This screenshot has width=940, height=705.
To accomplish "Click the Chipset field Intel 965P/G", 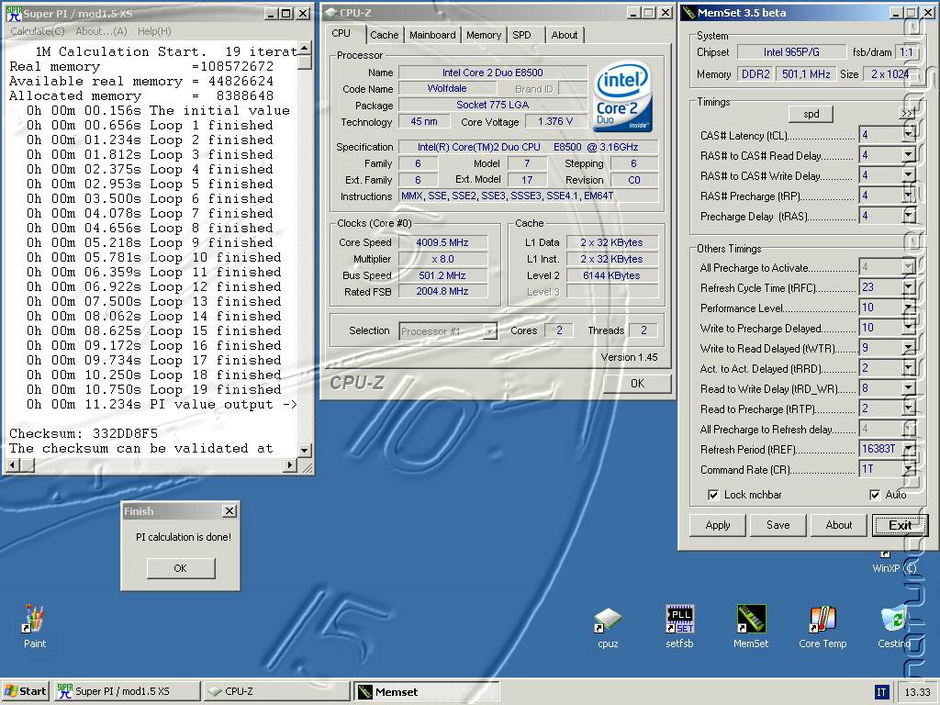I will coord(791,52).
